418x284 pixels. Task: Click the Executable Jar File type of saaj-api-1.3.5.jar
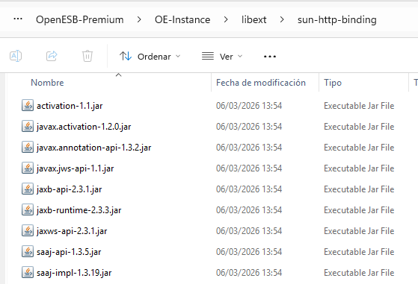(x=359, y=252)
